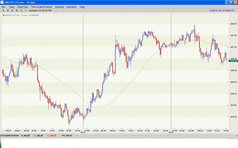Open the Chart Type menu
The height and width of the screenshot is (148, 238).
(x=22, y=7)
